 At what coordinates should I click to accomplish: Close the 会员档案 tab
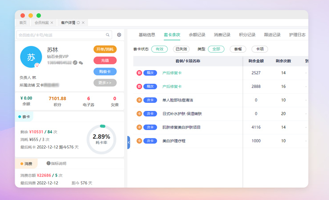click(x=52, y=23)
